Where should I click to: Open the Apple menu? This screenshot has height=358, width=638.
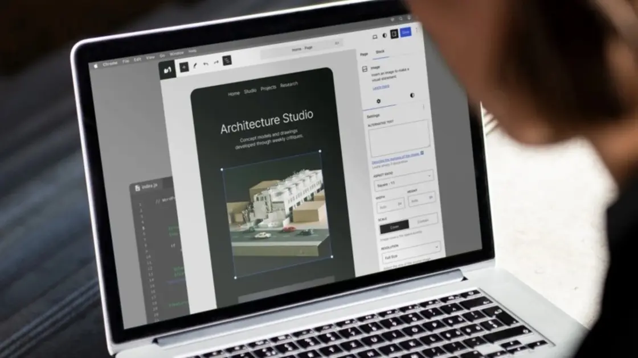(x=96, y=65)
